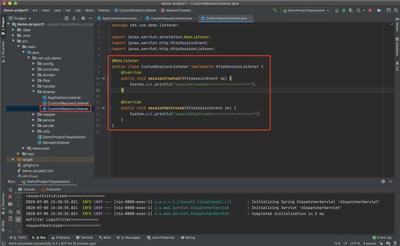
Task: Open Project panel settings gear
Action: pos(83,18)
